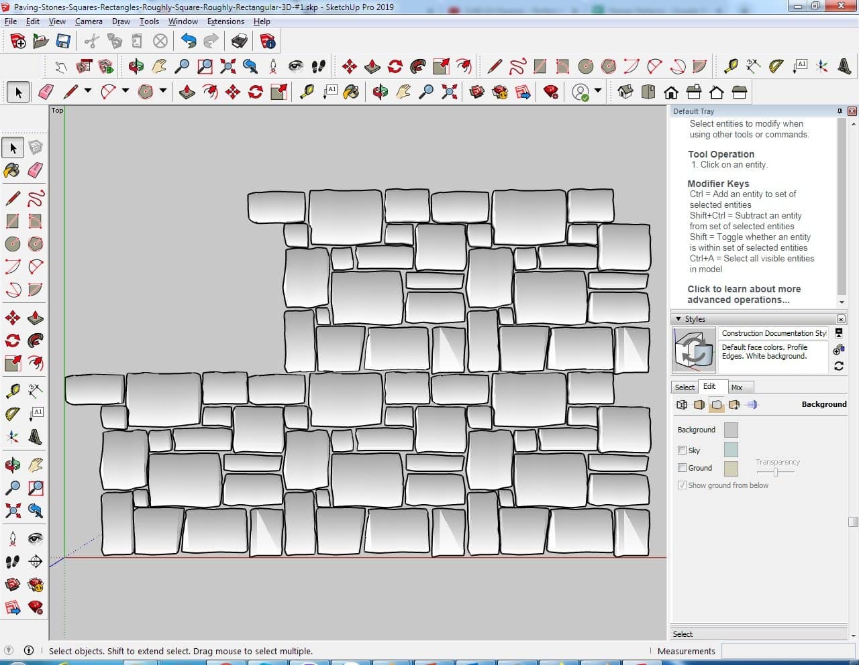Collapse the Styles panel triangle
Screen dimensions: 859x665
pyautogui.click(x=678, y=319)
